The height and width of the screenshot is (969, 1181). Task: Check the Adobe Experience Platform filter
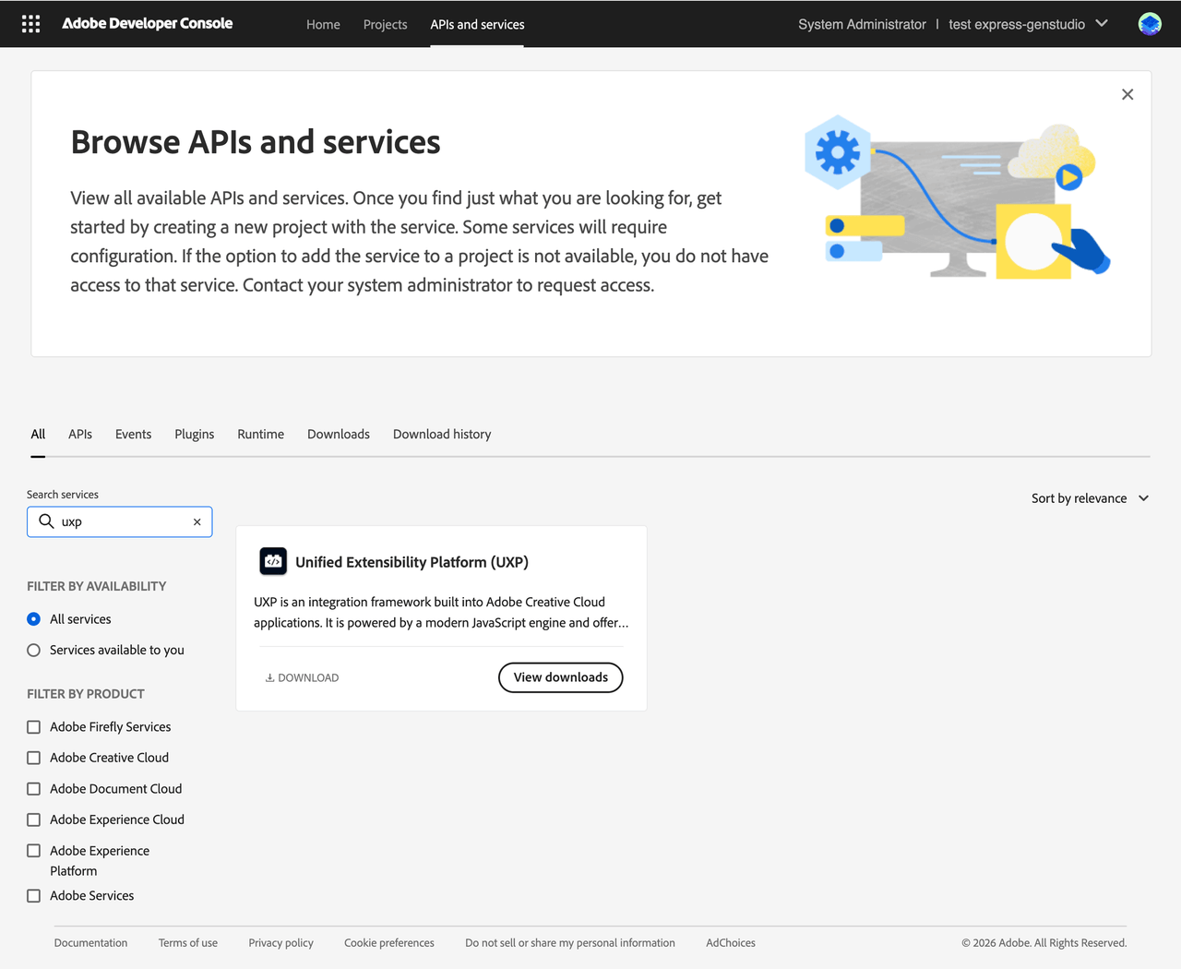pos(33,850)
